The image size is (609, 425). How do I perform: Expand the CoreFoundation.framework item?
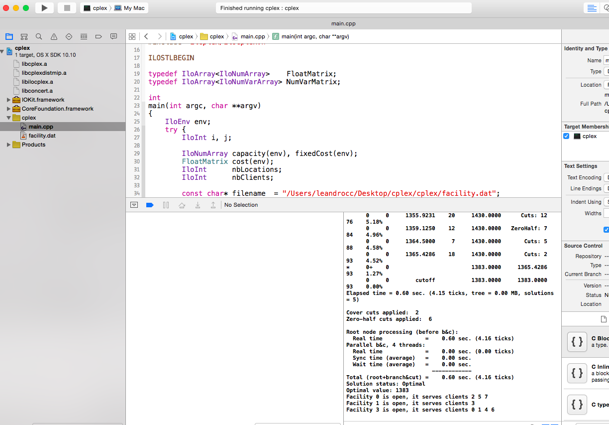tap(8, 109)
